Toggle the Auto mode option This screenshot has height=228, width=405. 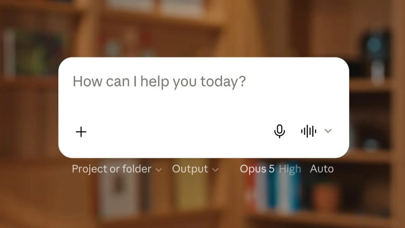pyautogui.click(x=321, y=169)
